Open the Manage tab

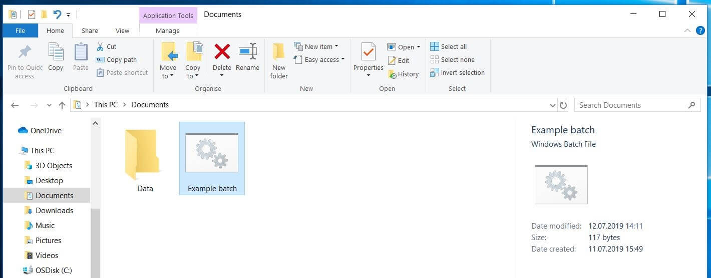pos(168,30)
